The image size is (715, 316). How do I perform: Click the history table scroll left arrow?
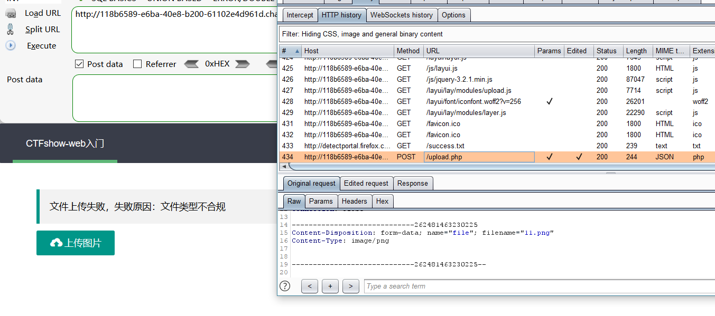click(284, 166)
